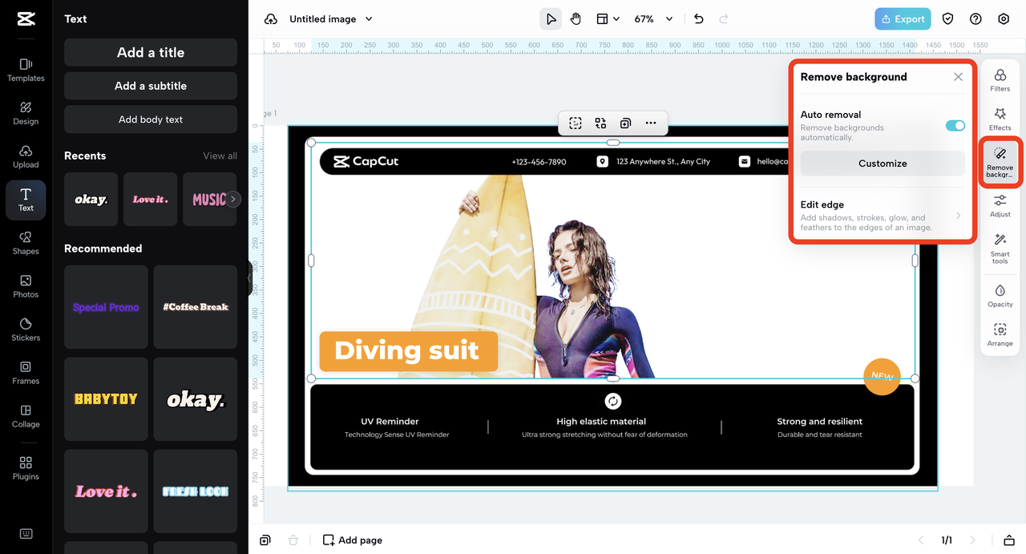The height and width of the screenshot is (554, 1026).
Task: Click Add body text
Action: (151, 119)
